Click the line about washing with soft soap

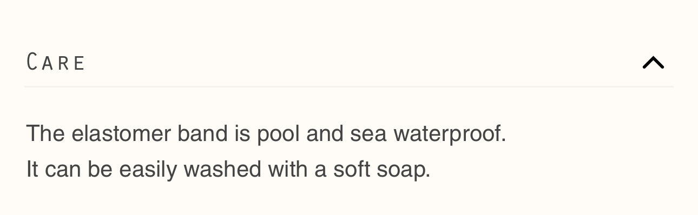point(228,169)
